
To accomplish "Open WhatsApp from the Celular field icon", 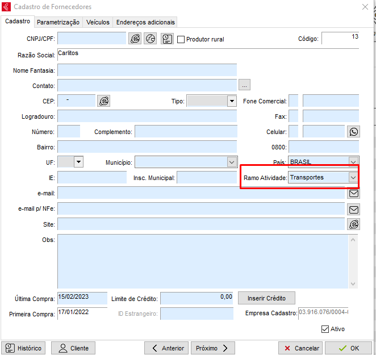I will click(x=354, y=132).
